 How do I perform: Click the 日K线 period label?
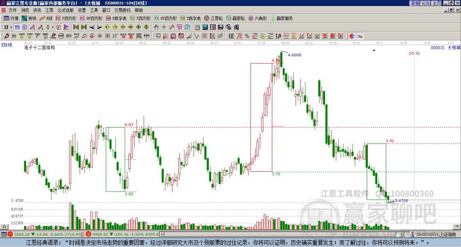6,45
